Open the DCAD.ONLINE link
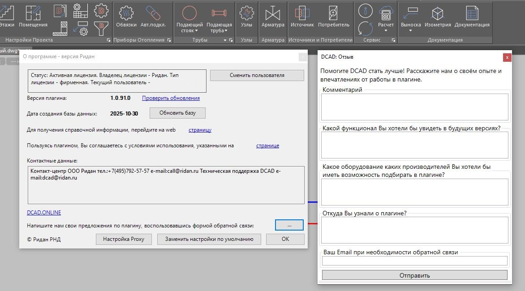The width and height of the screenshot is (525, 291). (44, 213)
